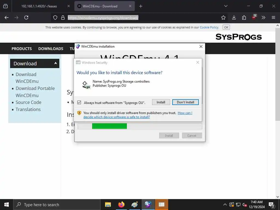Go forward with the browser forward arrow
The image size is (280, 210).
pyautogui.click(x=16, y=17)
